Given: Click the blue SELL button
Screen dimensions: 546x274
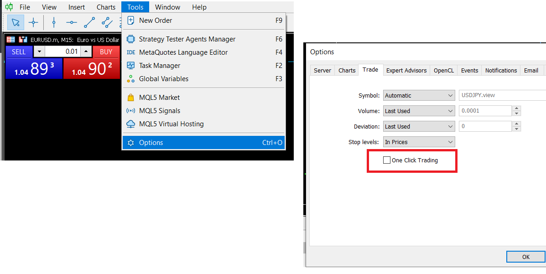Looking at the screenshot, I should [19, 52].
